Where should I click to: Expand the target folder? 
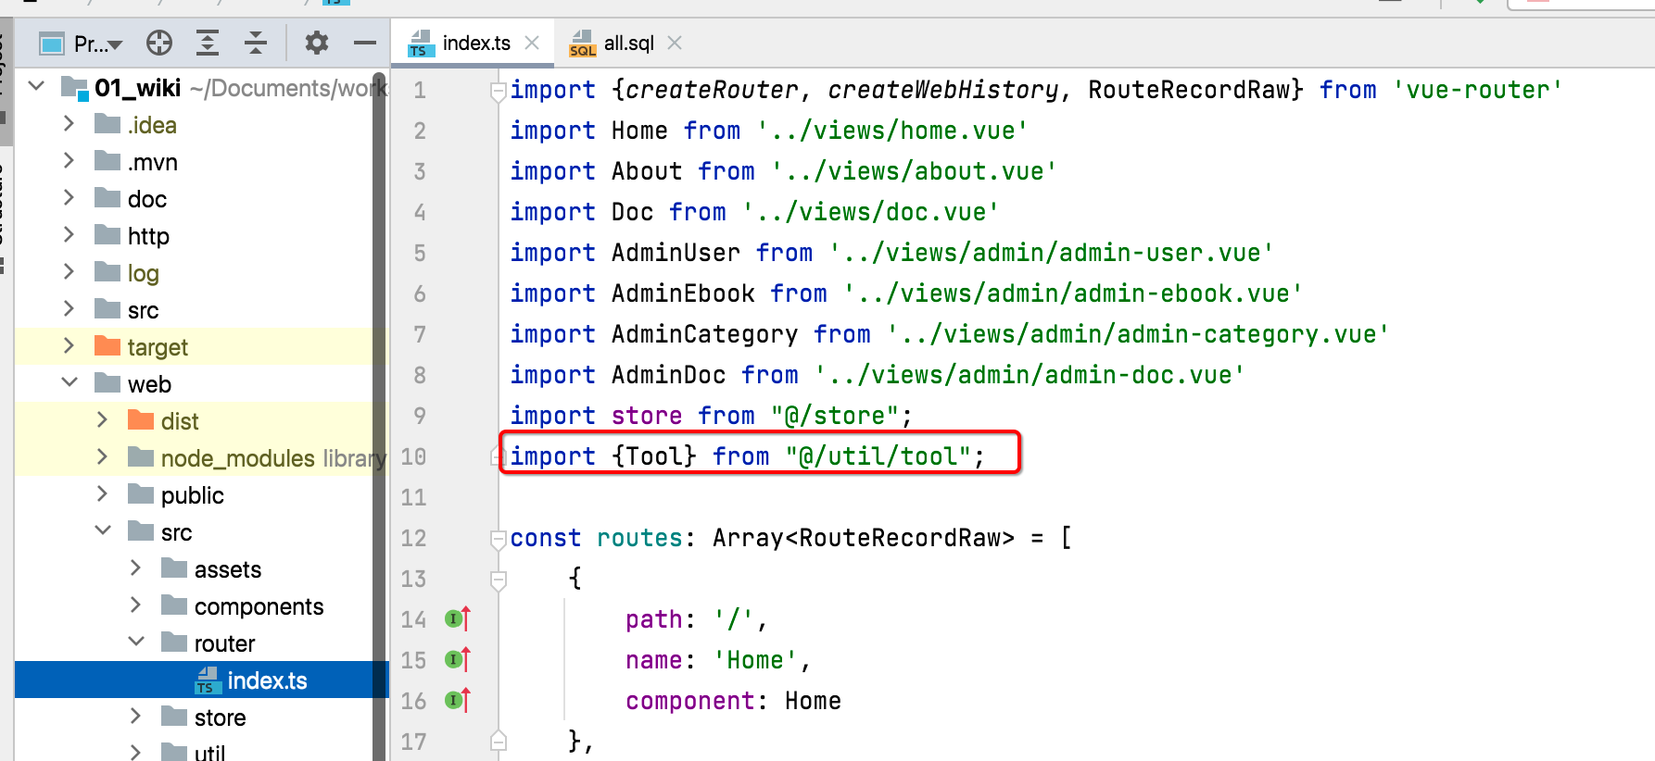pos(69,345)
